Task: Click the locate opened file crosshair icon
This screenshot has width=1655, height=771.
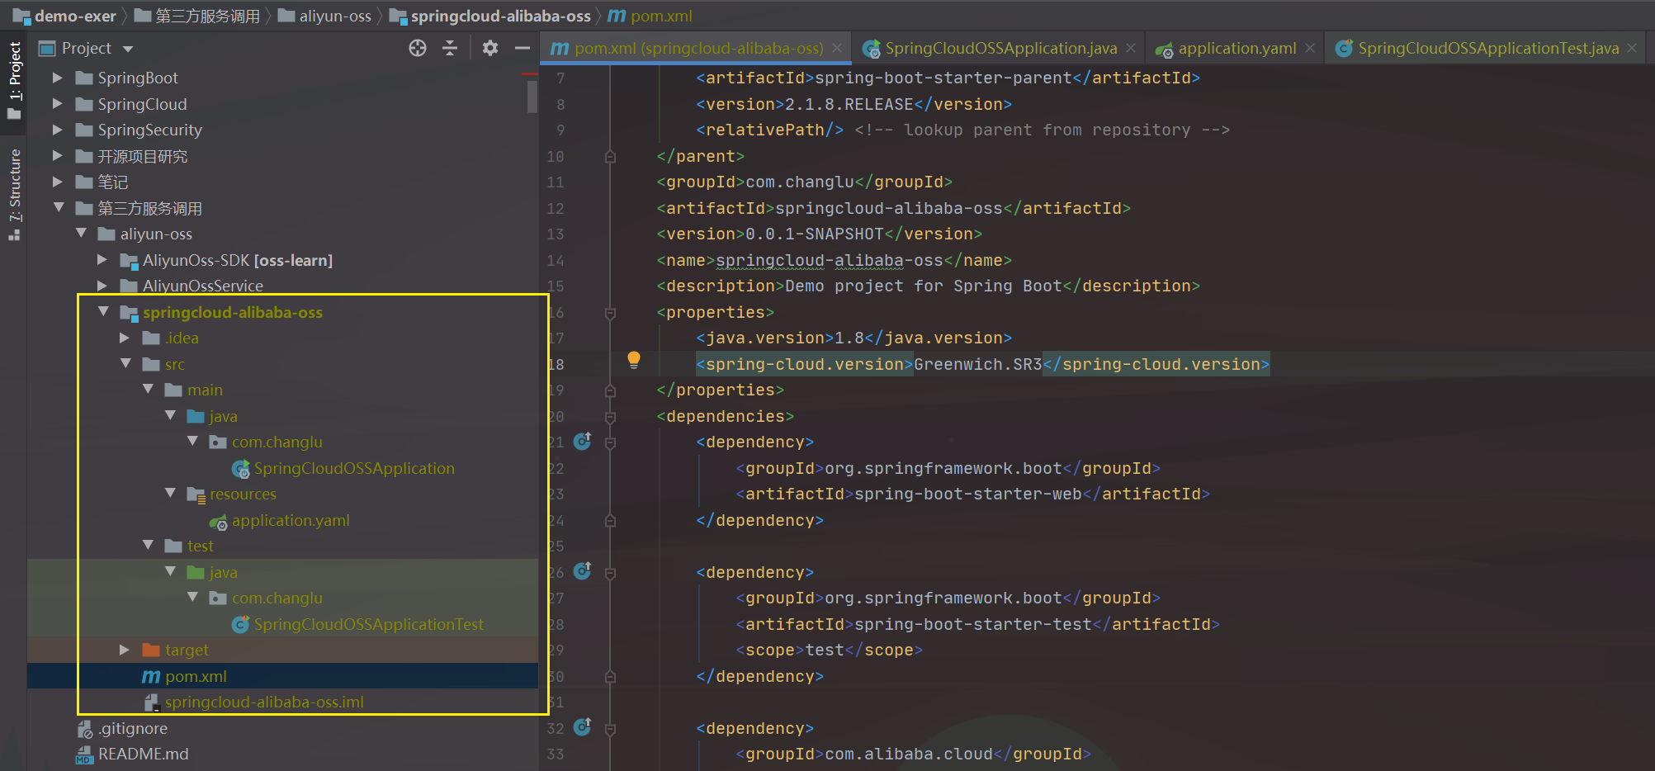Action: coord(418,48)
